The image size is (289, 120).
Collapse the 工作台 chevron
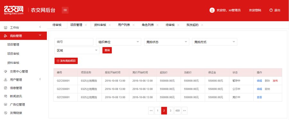[x=40, y=27]
